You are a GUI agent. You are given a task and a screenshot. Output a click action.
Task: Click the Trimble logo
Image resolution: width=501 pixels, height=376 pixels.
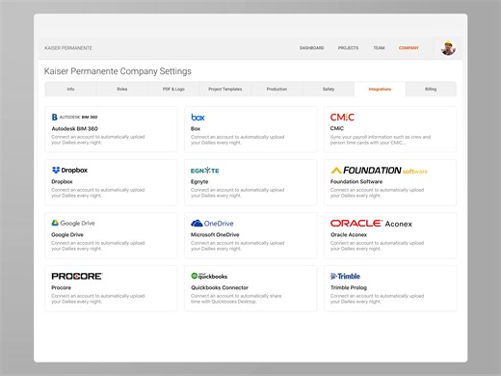tap(345, 276)
